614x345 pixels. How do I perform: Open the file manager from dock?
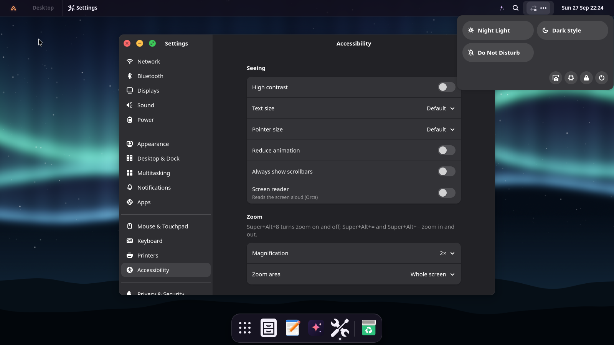coord(269,328)
